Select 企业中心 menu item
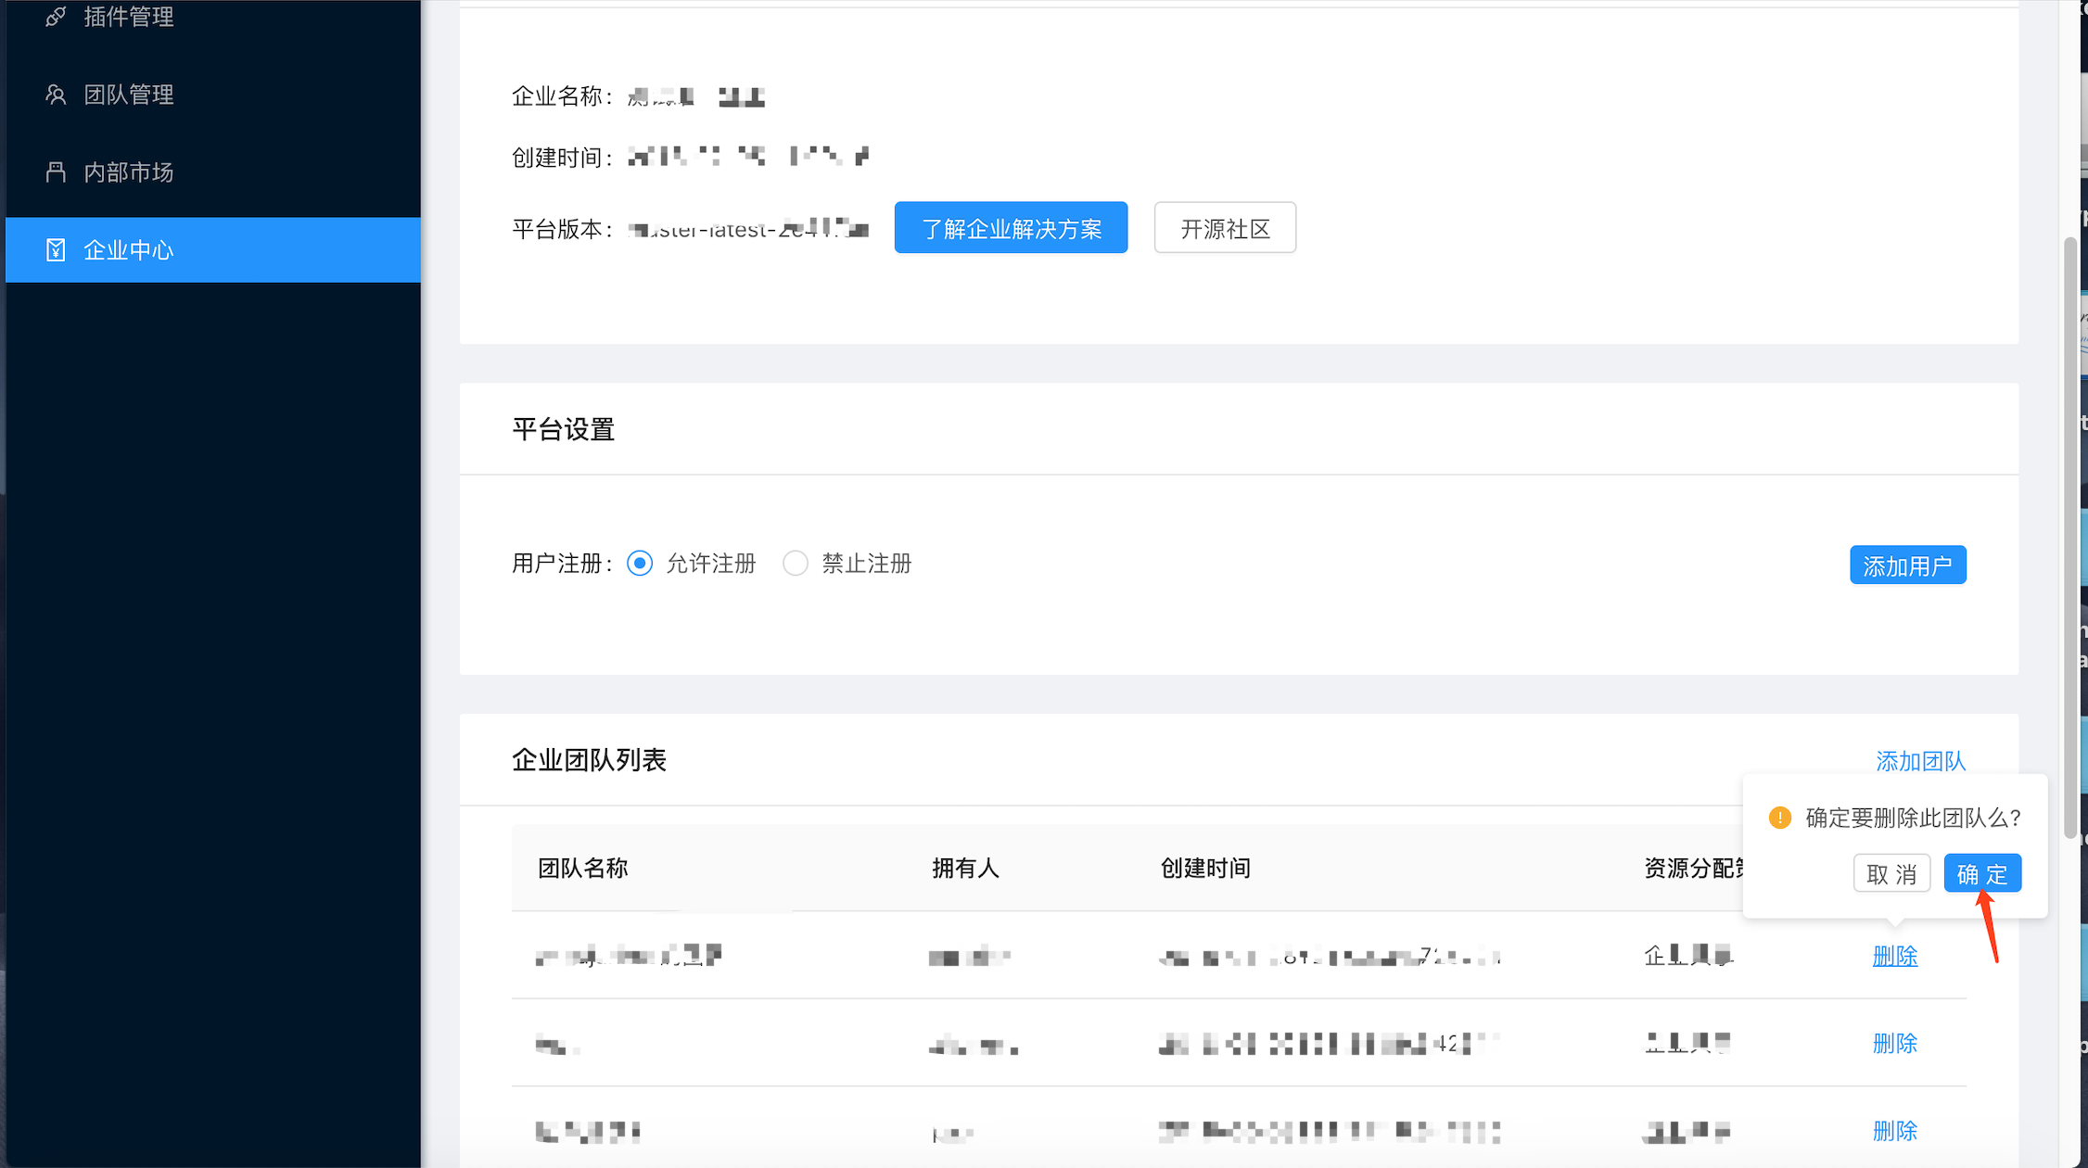This screenshot has width=2088, height=1168. tap(212, 250)
